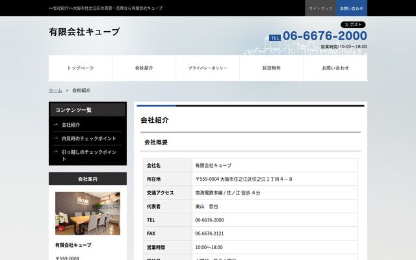The image size is (416, 260).
Task: Click the 所在地 table label cell
Action: 168,179
